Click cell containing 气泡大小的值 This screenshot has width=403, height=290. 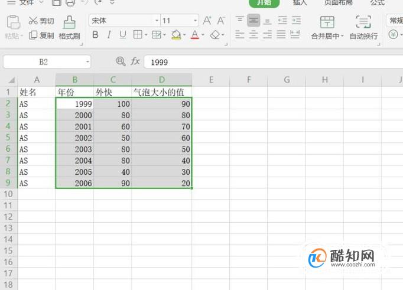(x=162, y=92)
